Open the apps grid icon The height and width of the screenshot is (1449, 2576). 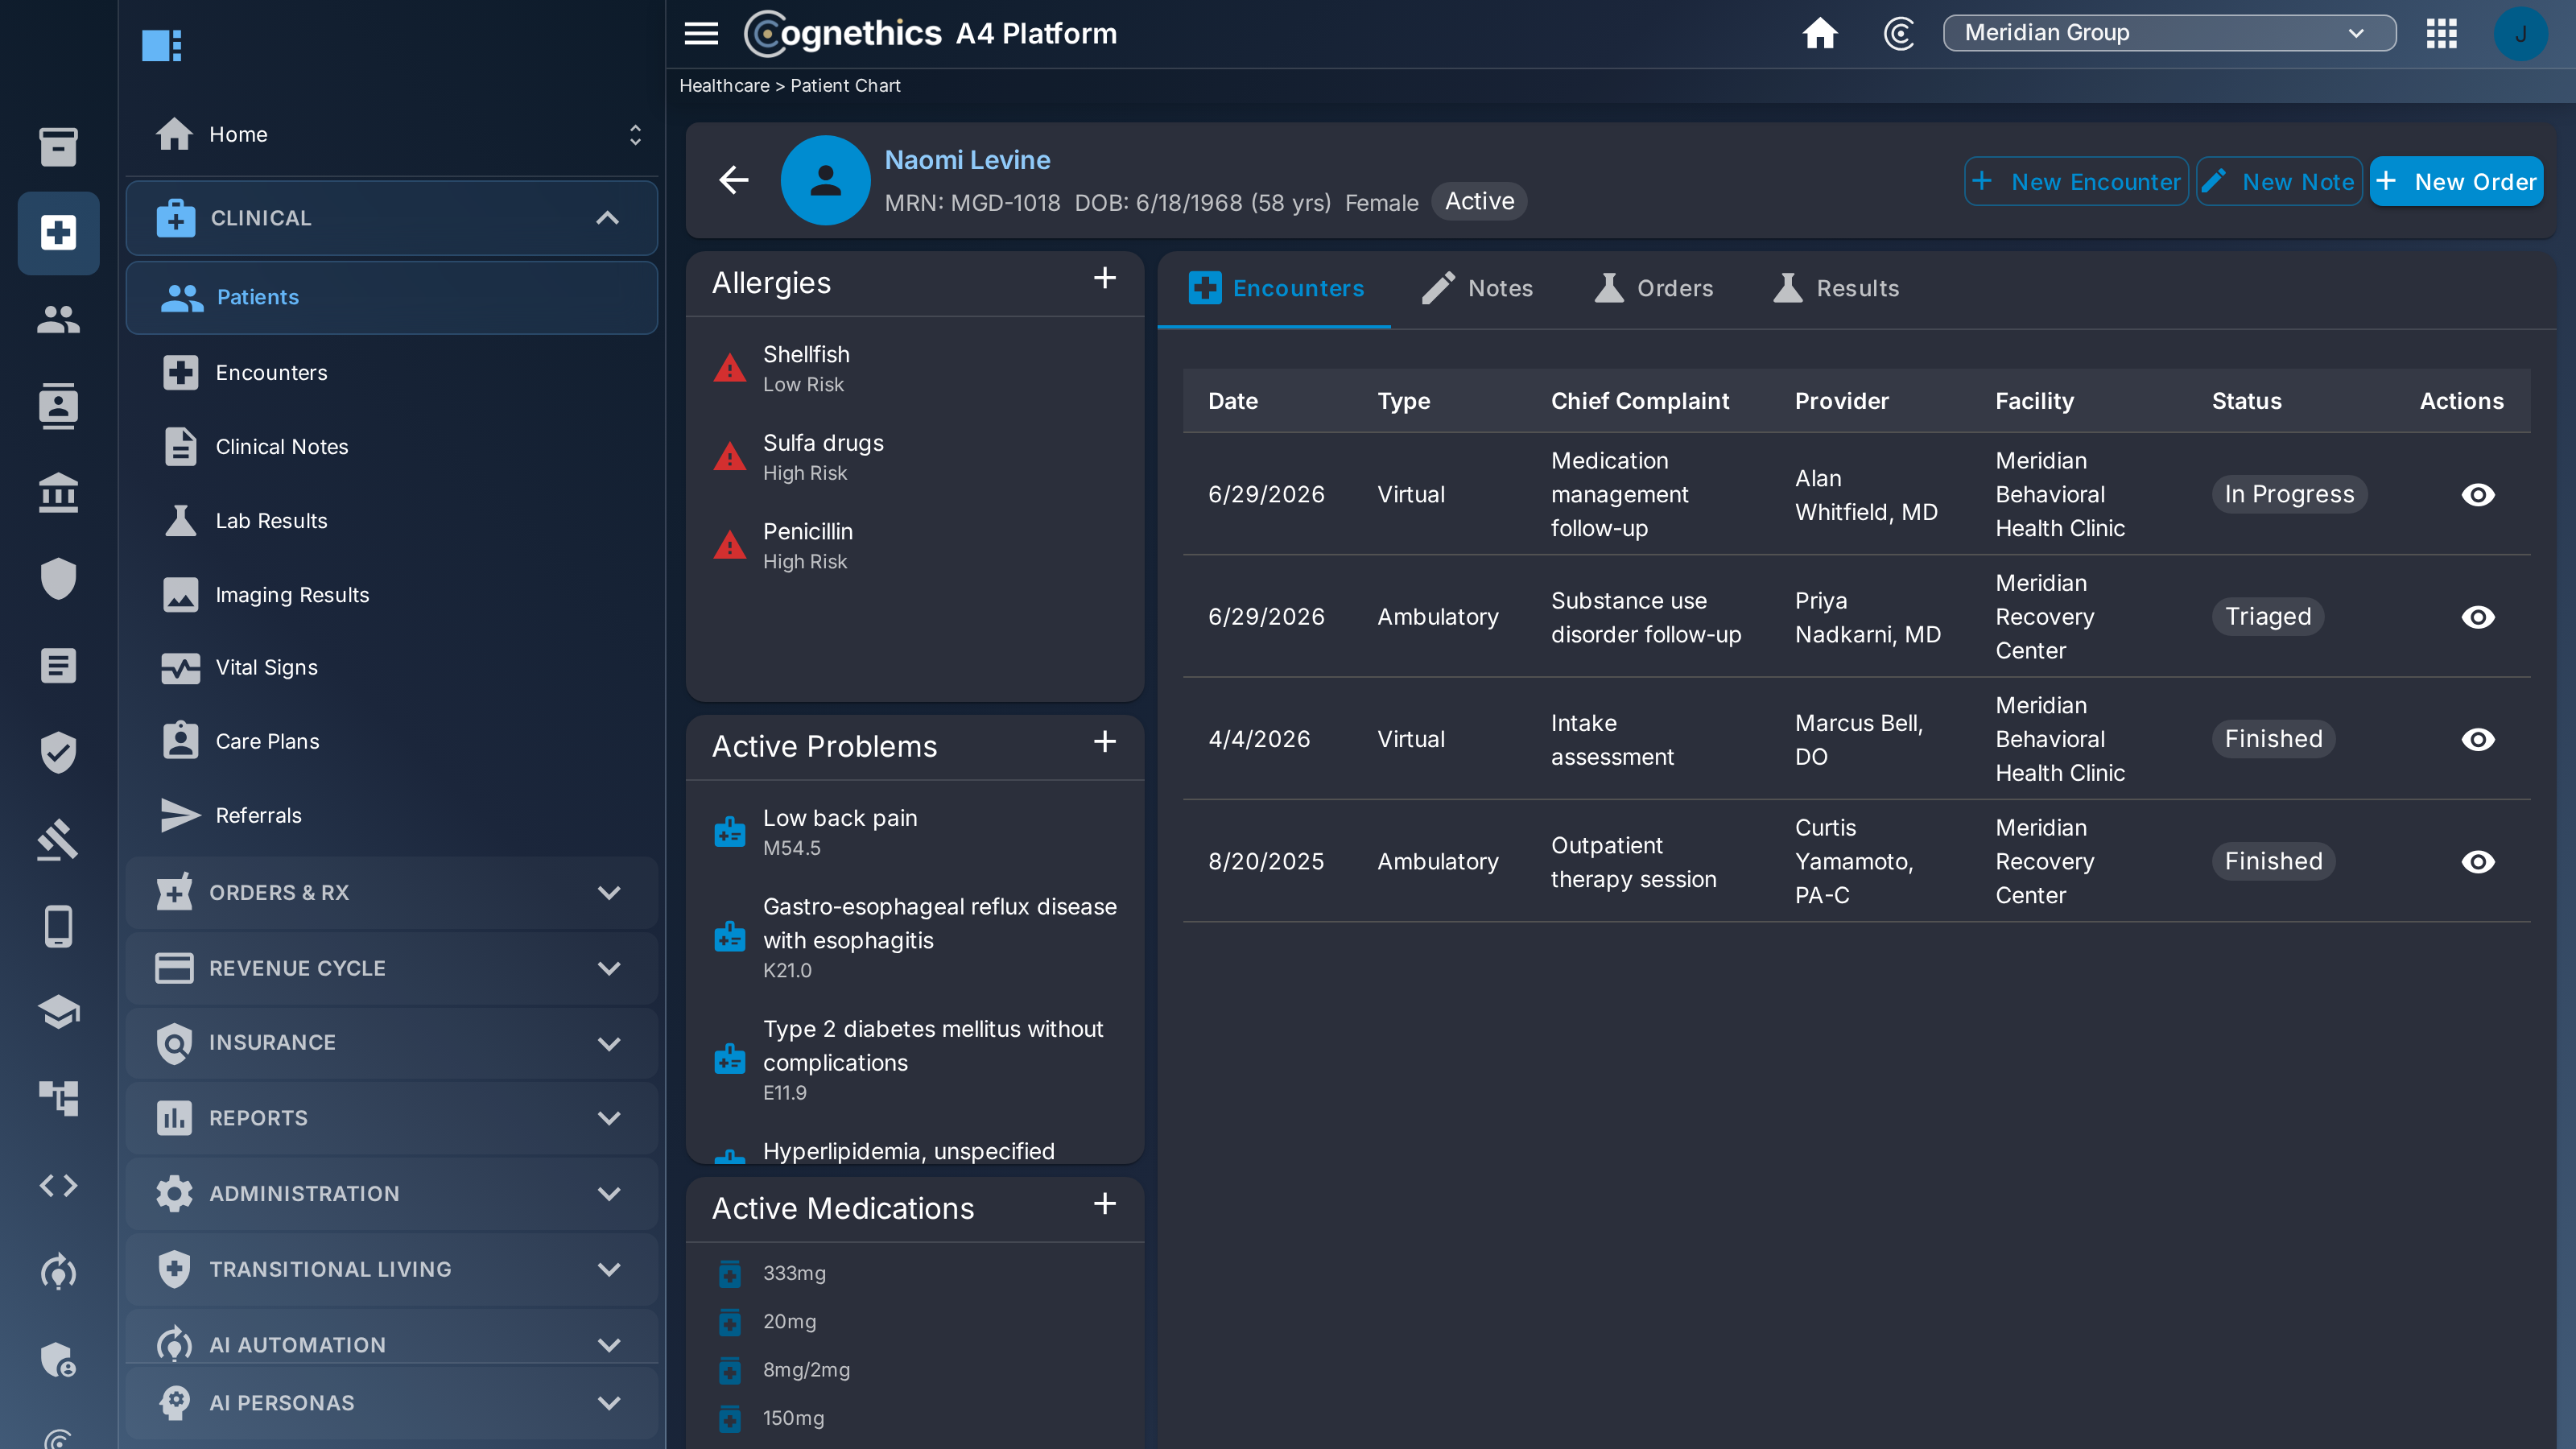pos(2441,33)
